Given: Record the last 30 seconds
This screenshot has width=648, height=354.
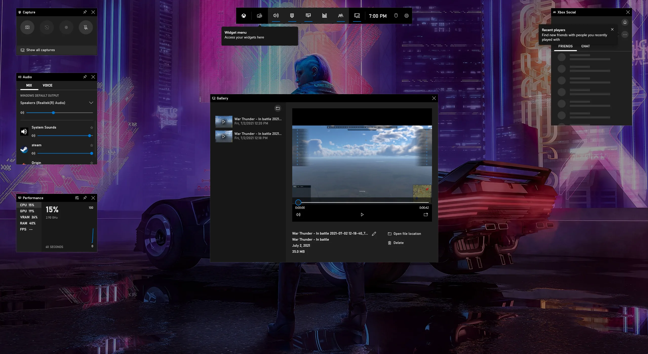Looking at the screenshot, I should pyautogui.click(x=47, y=27).
